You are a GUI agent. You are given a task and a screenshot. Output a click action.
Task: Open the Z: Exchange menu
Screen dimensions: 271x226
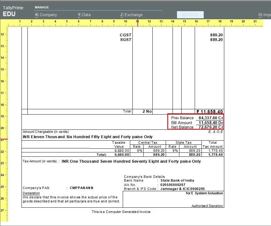click(x=131, y=15)
